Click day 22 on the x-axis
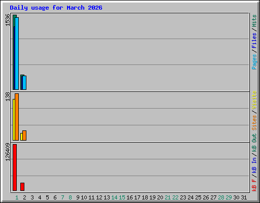Screen dimensions: 260x203 [x=175, y=197]
